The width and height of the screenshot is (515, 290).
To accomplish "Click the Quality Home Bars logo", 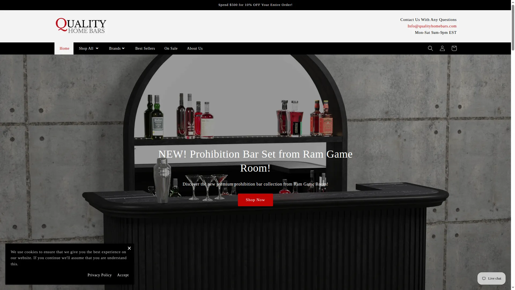I will [x=81, y=26].
